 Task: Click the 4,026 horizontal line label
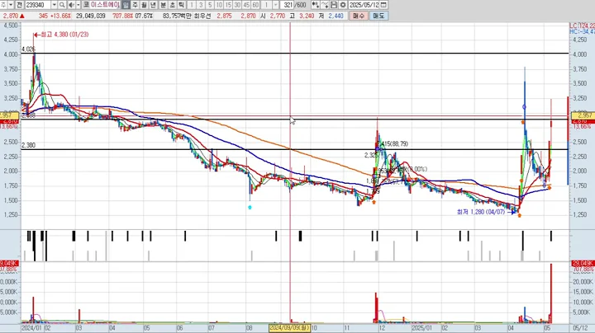coord(28,49)
